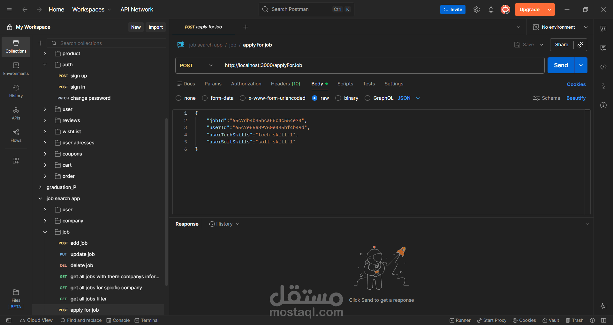Screen dimensions: 613x325
Task: Open Environments sidebar panel
Action: pos(16,69)
